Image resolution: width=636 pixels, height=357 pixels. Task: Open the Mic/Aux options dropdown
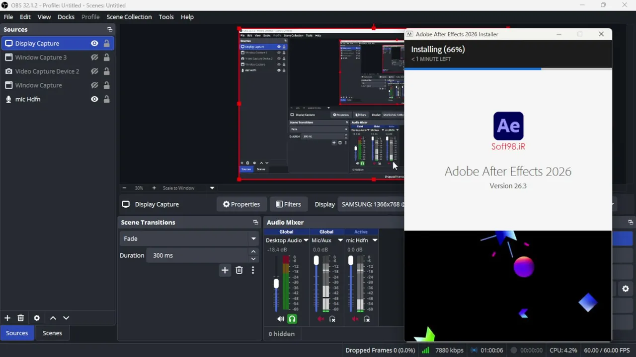coord(340,240)
